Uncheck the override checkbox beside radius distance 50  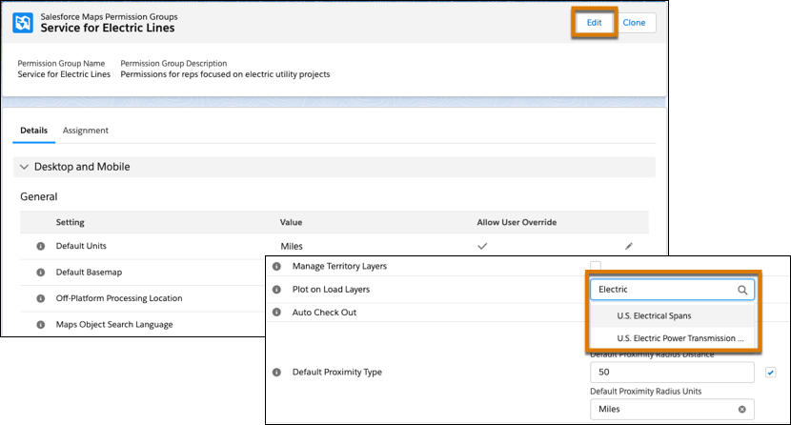[x=770, y=373]
